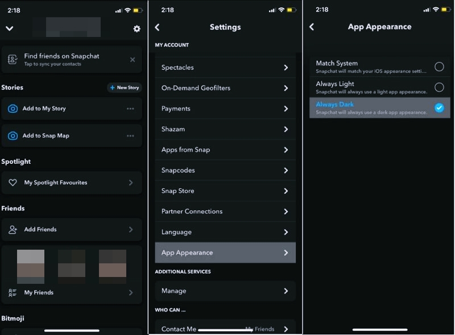The image size is (455, 335).
Task: Open options for Add to Snap Map
Action: 130,135
